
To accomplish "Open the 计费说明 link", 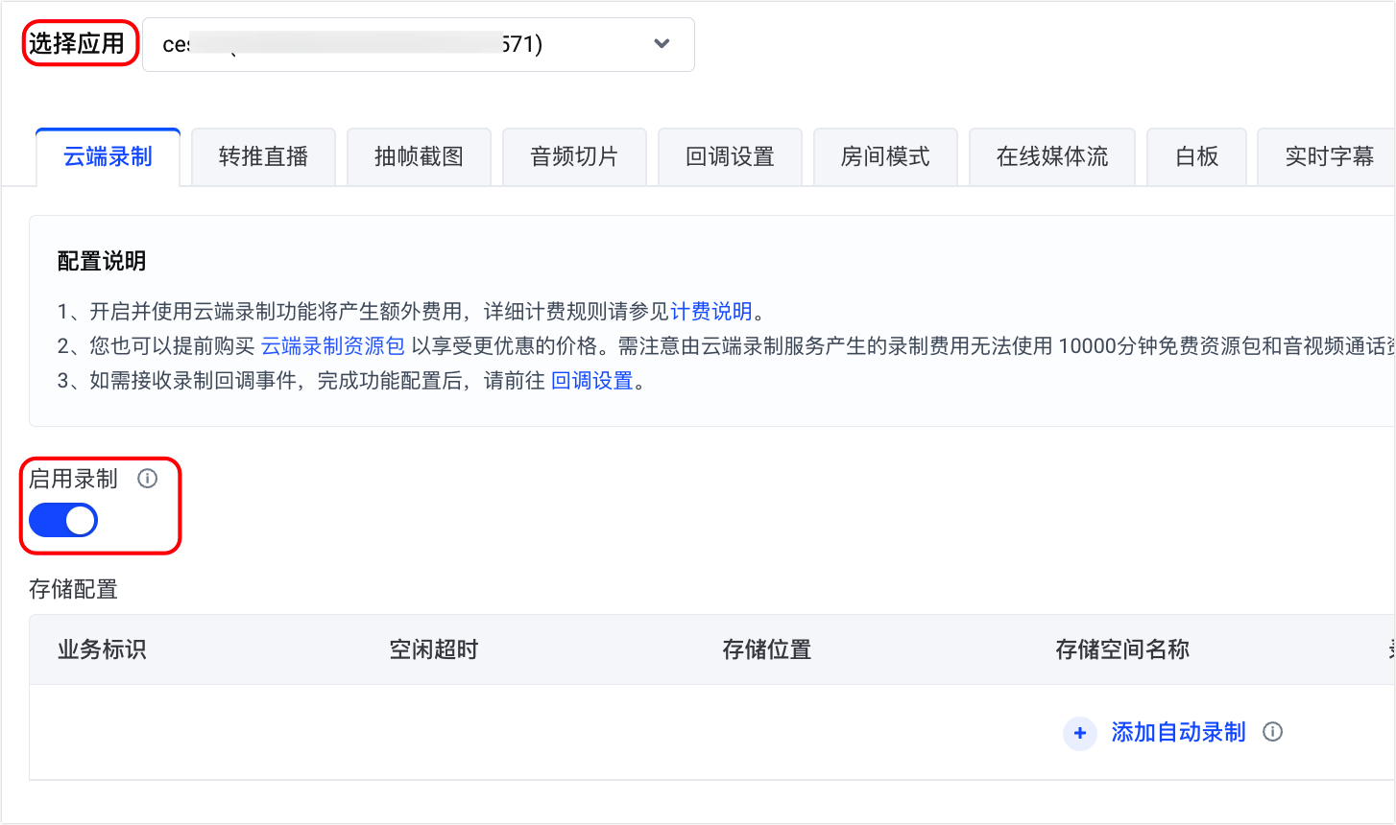I will (711, 311).
